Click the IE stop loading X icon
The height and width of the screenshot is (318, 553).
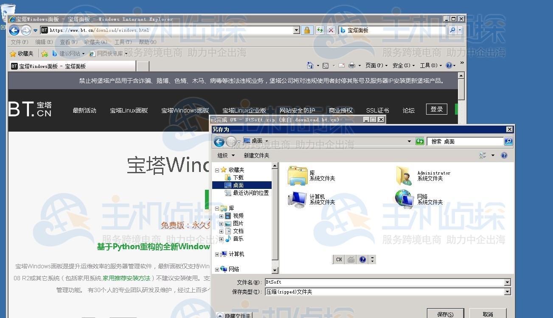[331, 30]
